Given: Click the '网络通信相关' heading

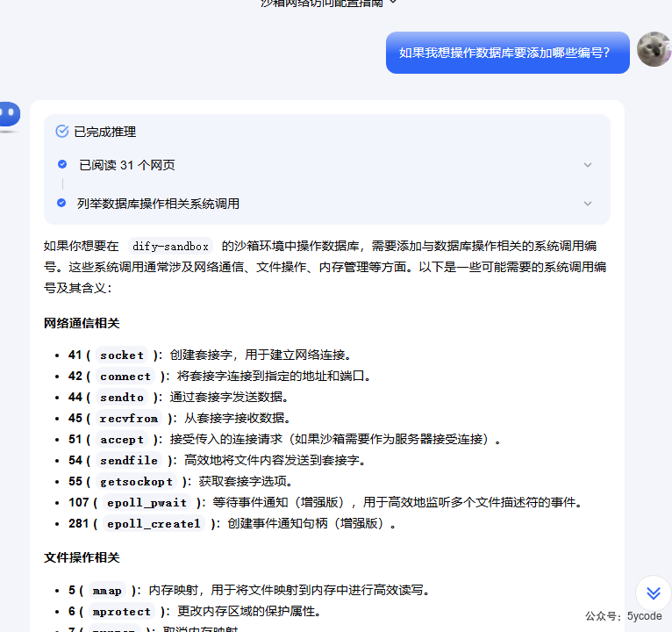Looking at the screenshot, I should 82,323.
